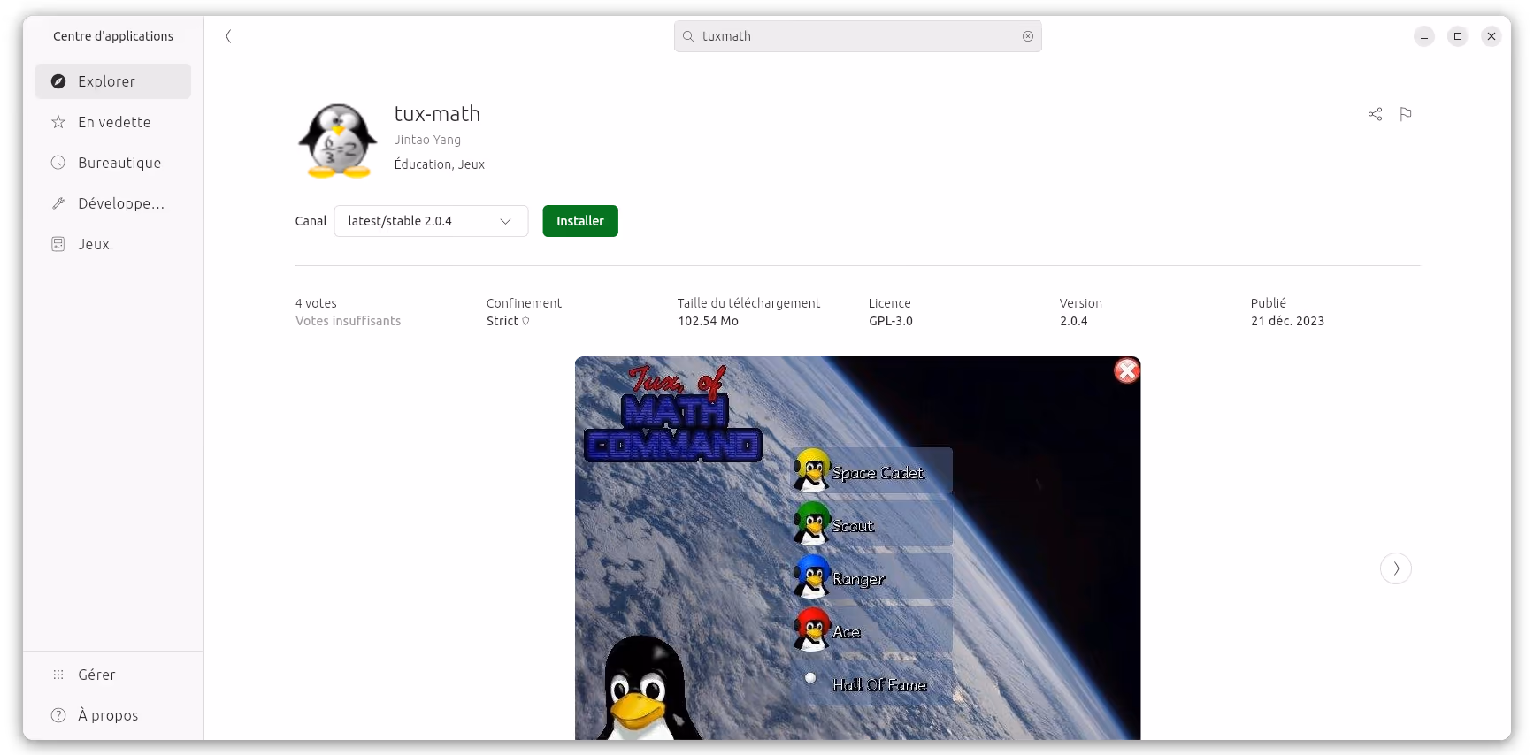Open the À propos page
1534x755 pixels.
pyautogui.click(x=113, y=715)
